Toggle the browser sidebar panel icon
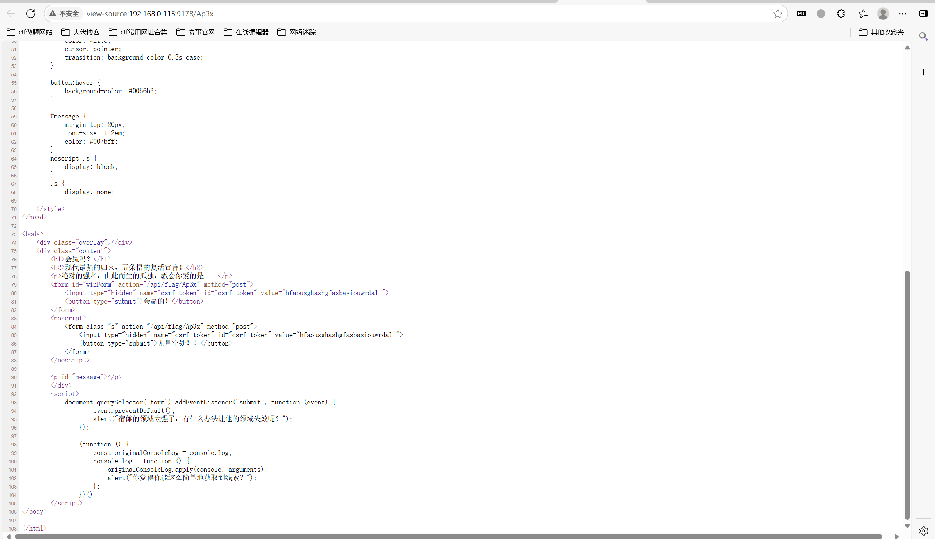935x539 pixels. point(923,14)
